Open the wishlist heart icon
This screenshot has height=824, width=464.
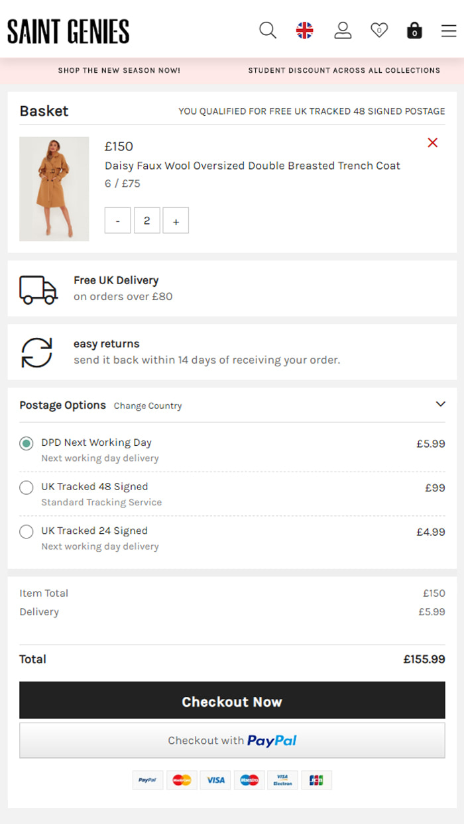click(379, 30)
